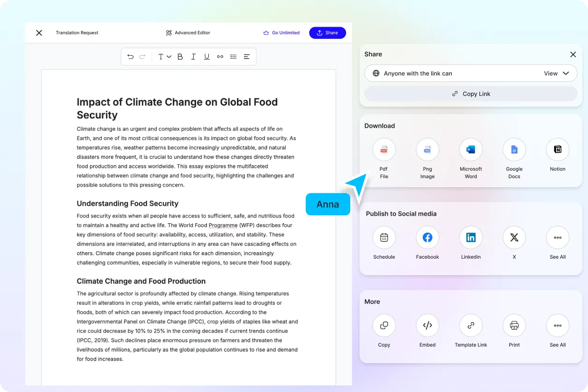Open the Embed option
Screen dimensions: 588x392
pos(427,325)
